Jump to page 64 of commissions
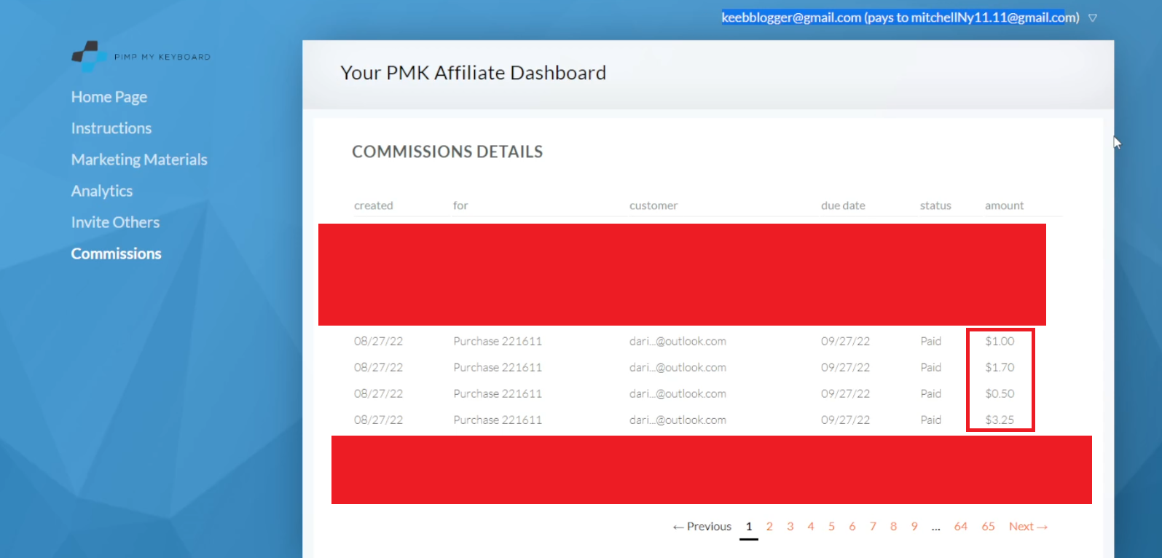 point(961,527)
